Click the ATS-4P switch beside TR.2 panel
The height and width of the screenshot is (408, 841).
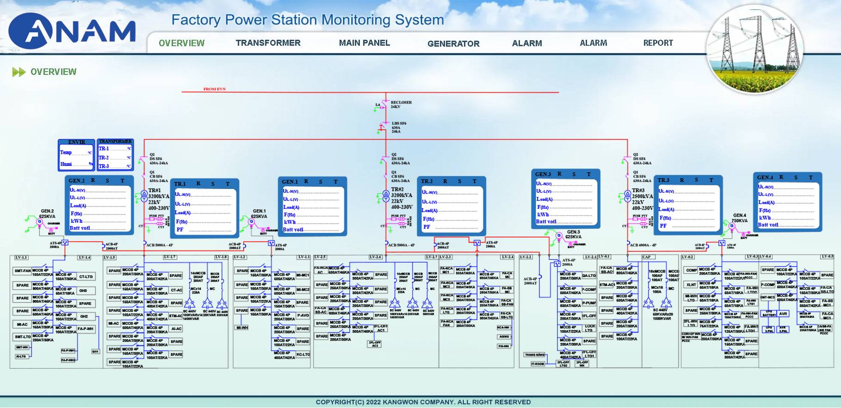click(477, 242)
